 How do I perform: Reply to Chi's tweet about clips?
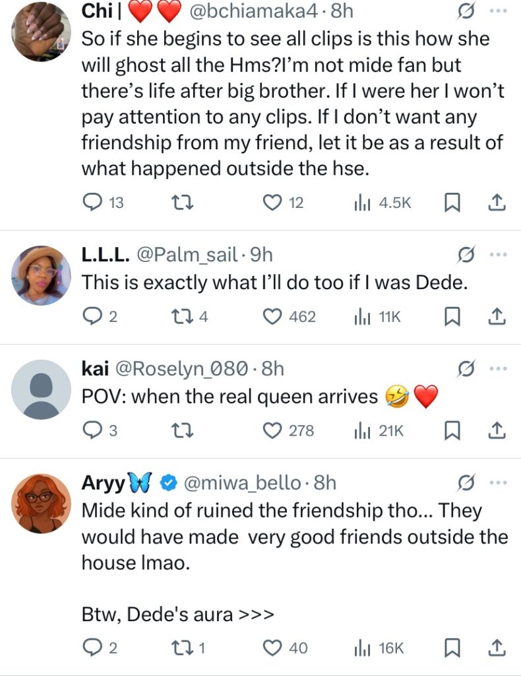pyautogui.click(x=93, y=203)
